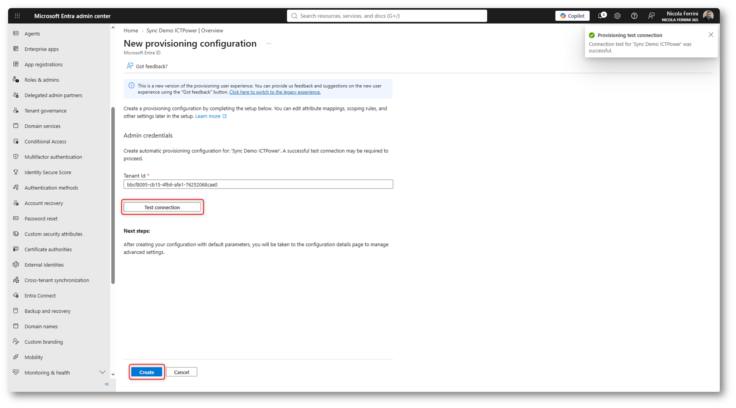Click the App registrations icon
The height and width of the screenshot is (408, 736).
[x=16, y=64]
